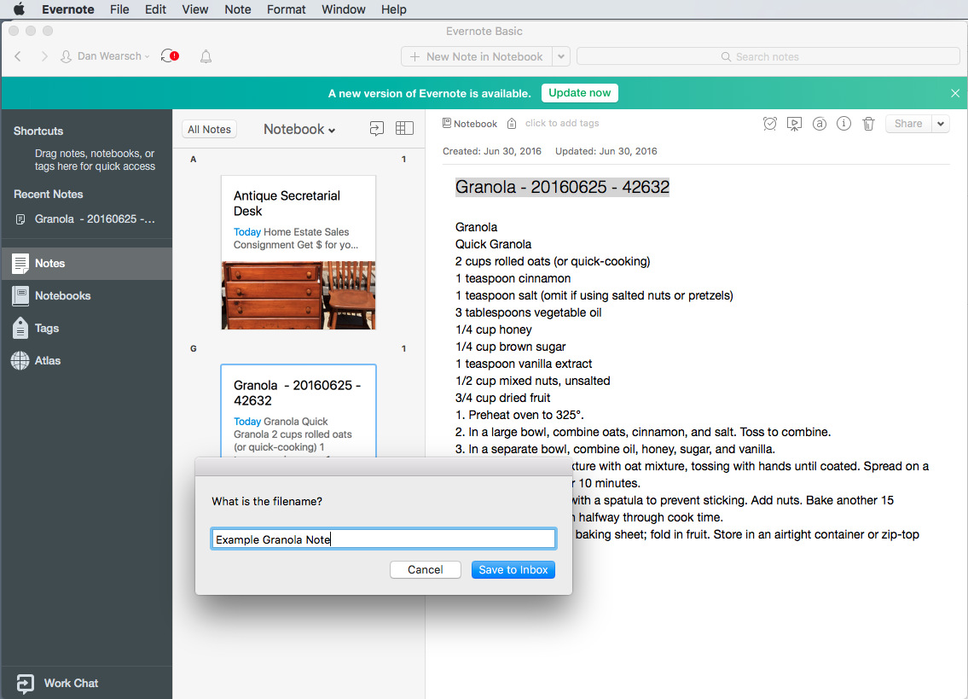Create a New Note in Notebook
Viewport: 968px width, 699px height.
(x=477, y=56)
